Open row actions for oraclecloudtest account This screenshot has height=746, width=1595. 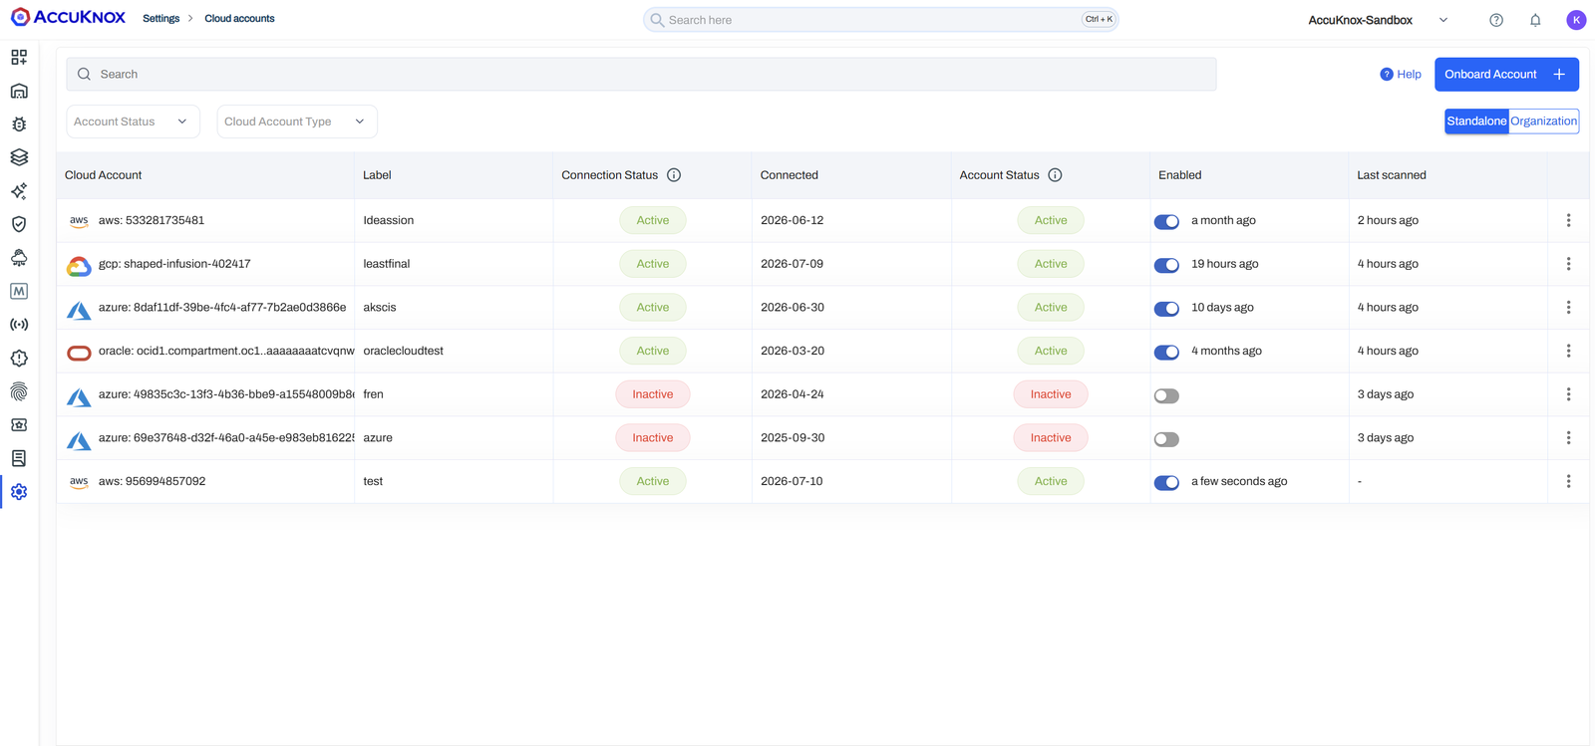(1568, 351)
